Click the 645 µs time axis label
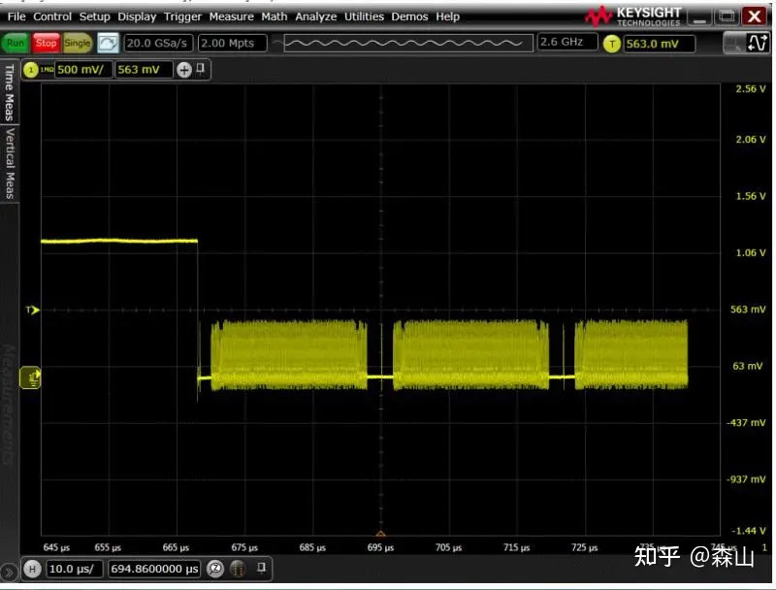Image resolution: width=776 pixels, height=590 pixels. click(56, 547)
